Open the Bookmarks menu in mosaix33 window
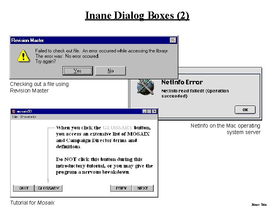278x208 pixels. (28, 117)
